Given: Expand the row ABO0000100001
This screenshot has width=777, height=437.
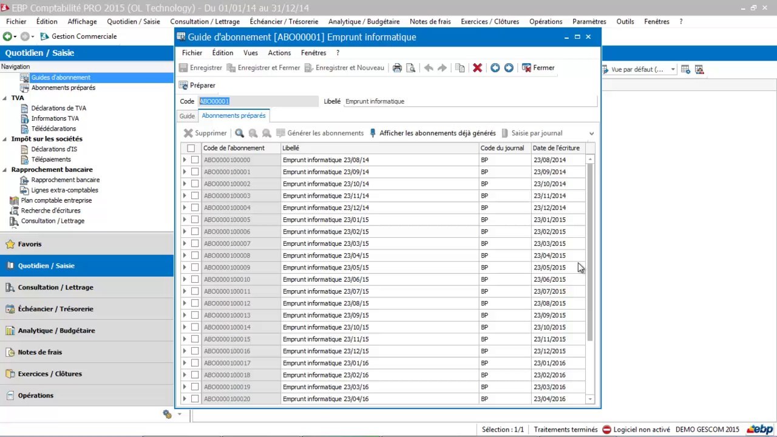Looking at the screenshot, I should [x=185, y=172].
